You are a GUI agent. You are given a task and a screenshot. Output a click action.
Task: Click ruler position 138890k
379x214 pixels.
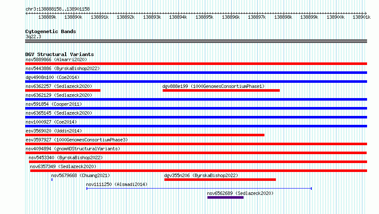(73, 17)
